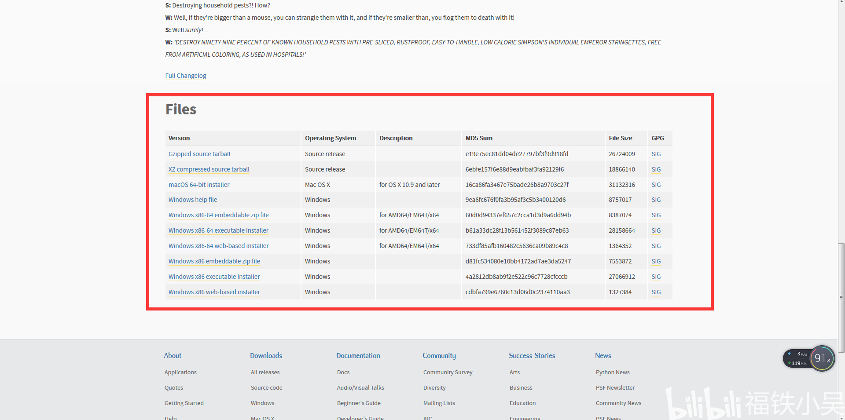Open SIG for XZ compressed tarball
The width and height of the screenshot is (845, 420).
(x=656, y=169)
